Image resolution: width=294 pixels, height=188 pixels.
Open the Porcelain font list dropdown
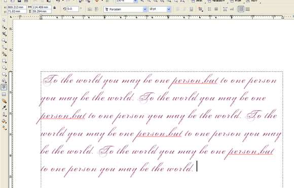145,9
